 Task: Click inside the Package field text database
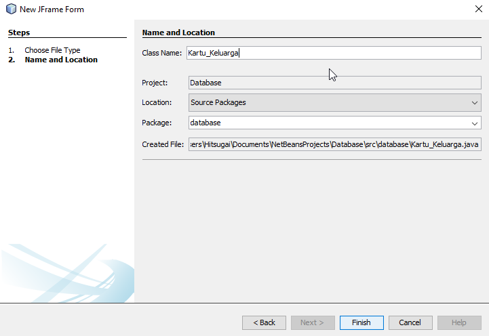pyautogui.click(x=206, y=123)
